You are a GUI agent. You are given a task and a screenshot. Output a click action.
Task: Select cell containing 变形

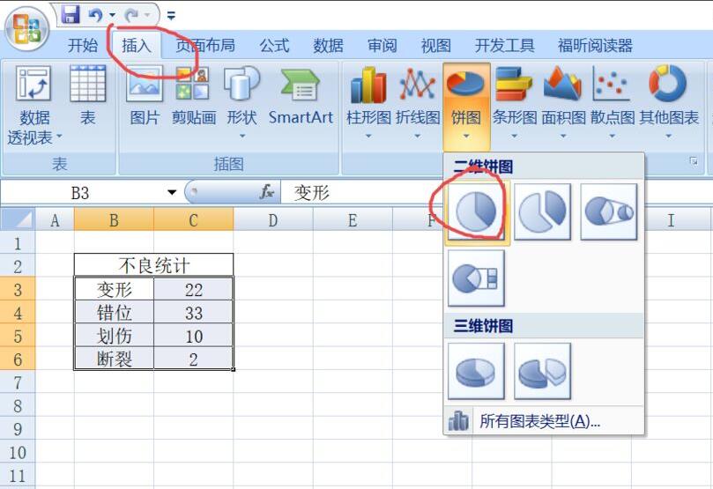114,290
